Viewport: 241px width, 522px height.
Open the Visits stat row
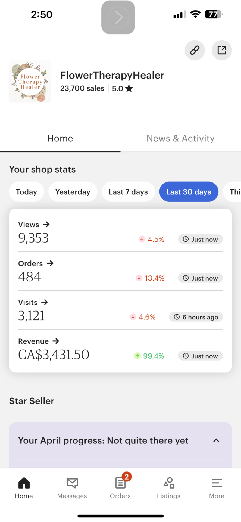(x=33, y=302)
